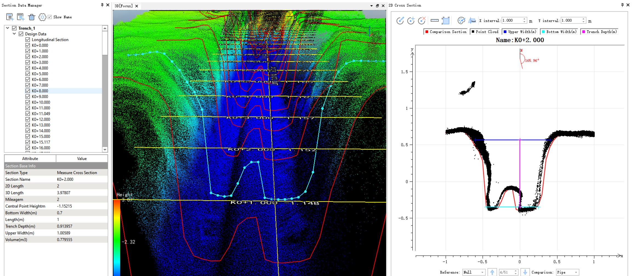Collapse the Trench_1 tree node

(x=8, y=28)
